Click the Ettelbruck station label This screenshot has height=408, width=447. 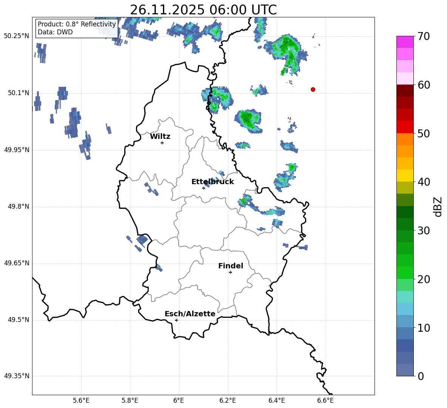click(213, 182)
